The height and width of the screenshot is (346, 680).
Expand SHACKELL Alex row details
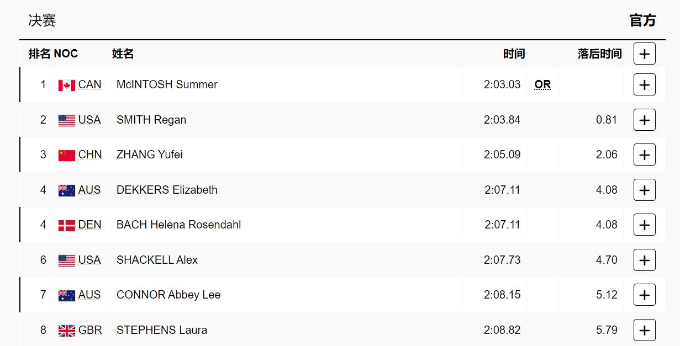click(644, 260)
